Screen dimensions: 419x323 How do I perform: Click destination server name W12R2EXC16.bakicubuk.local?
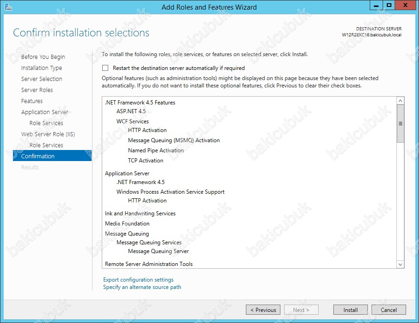372,35
